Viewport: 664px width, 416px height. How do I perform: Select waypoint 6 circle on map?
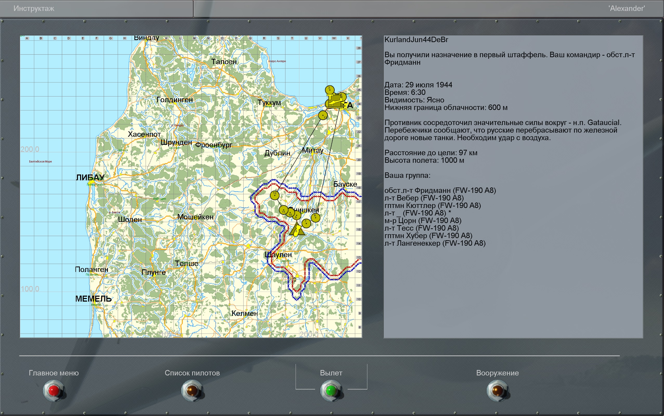click(x=316, y=218)
